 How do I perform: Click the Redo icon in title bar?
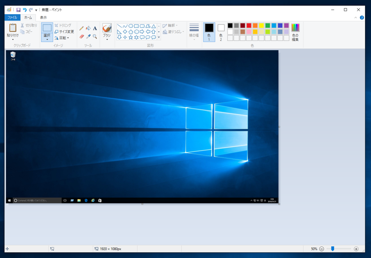tap(31, 10)
